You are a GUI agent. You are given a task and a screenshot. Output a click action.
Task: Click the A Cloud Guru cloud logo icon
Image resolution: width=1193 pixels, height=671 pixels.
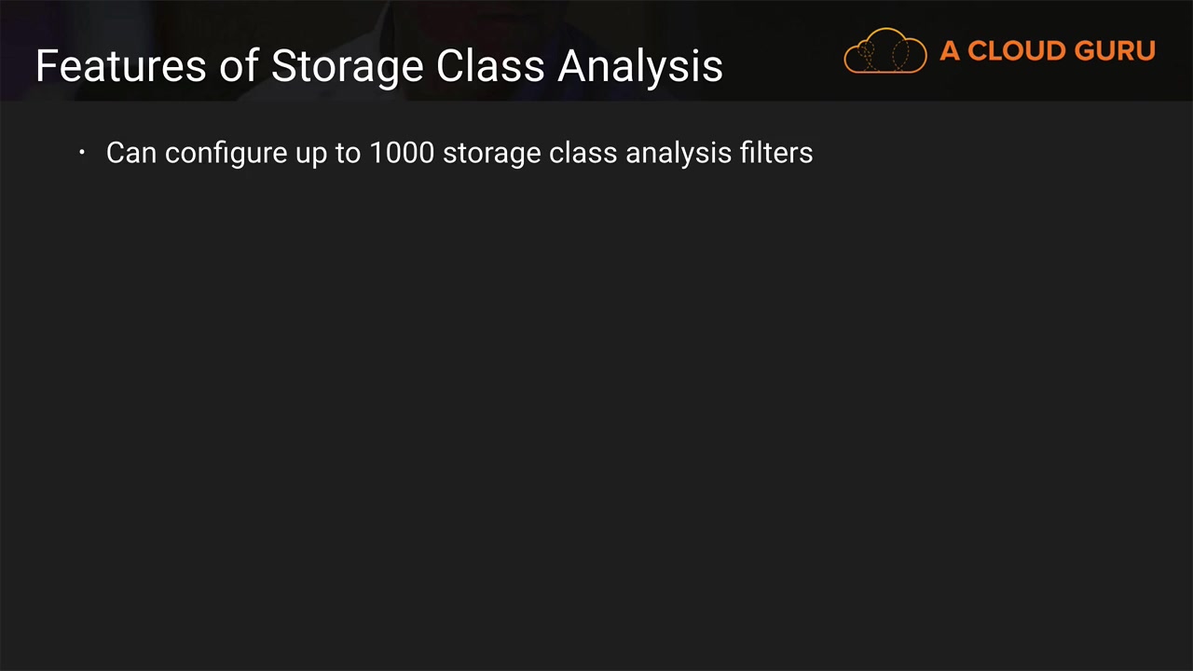point(884,51)
